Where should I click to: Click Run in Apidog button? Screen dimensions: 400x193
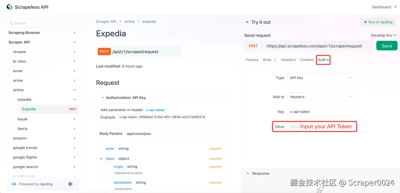[x=378, y=22]
